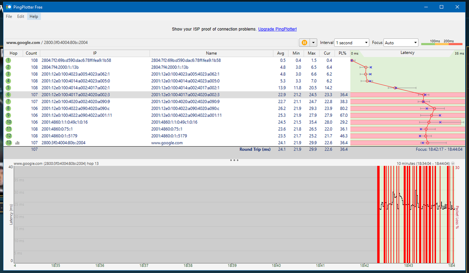Open the Edit menu
The image size is (469, 273).
(x=21, y=16)
